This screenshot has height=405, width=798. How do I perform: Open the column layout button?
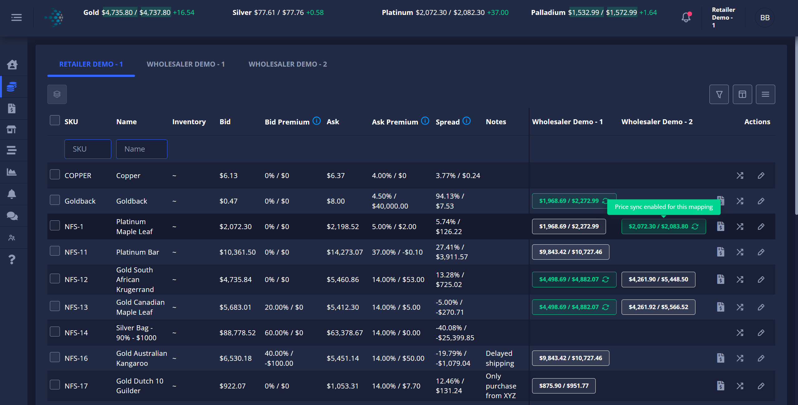tap(743, 94)
